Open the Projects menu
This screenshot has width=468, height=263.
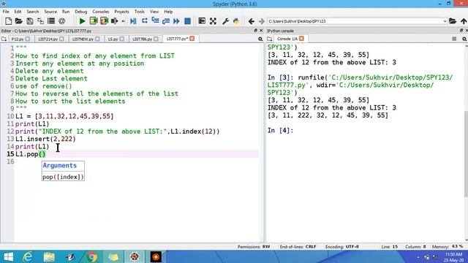click(x=121, y=12)
